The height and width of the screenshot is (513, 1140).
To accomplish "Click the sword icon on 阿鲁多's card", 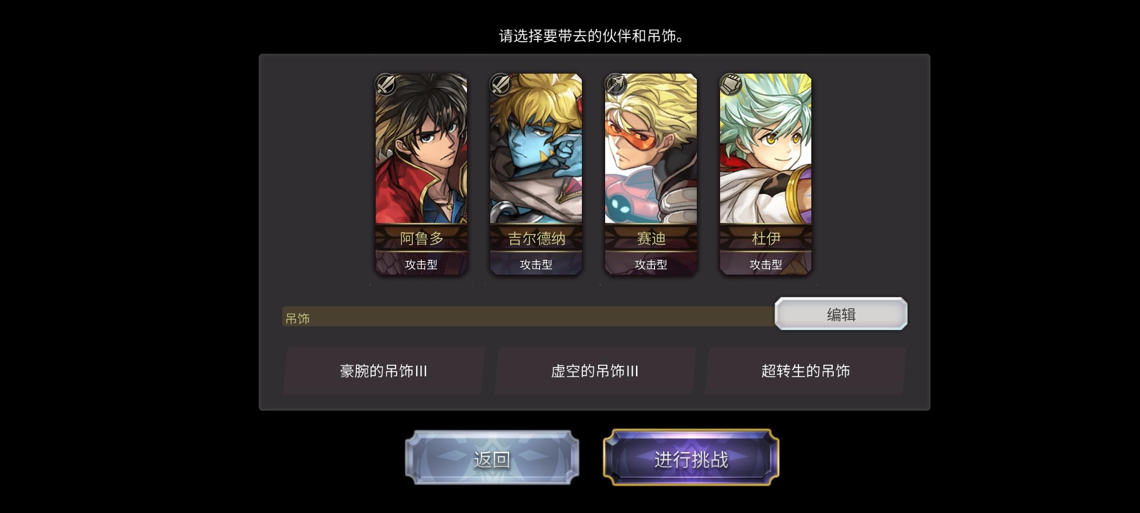I will coord(386,85).
